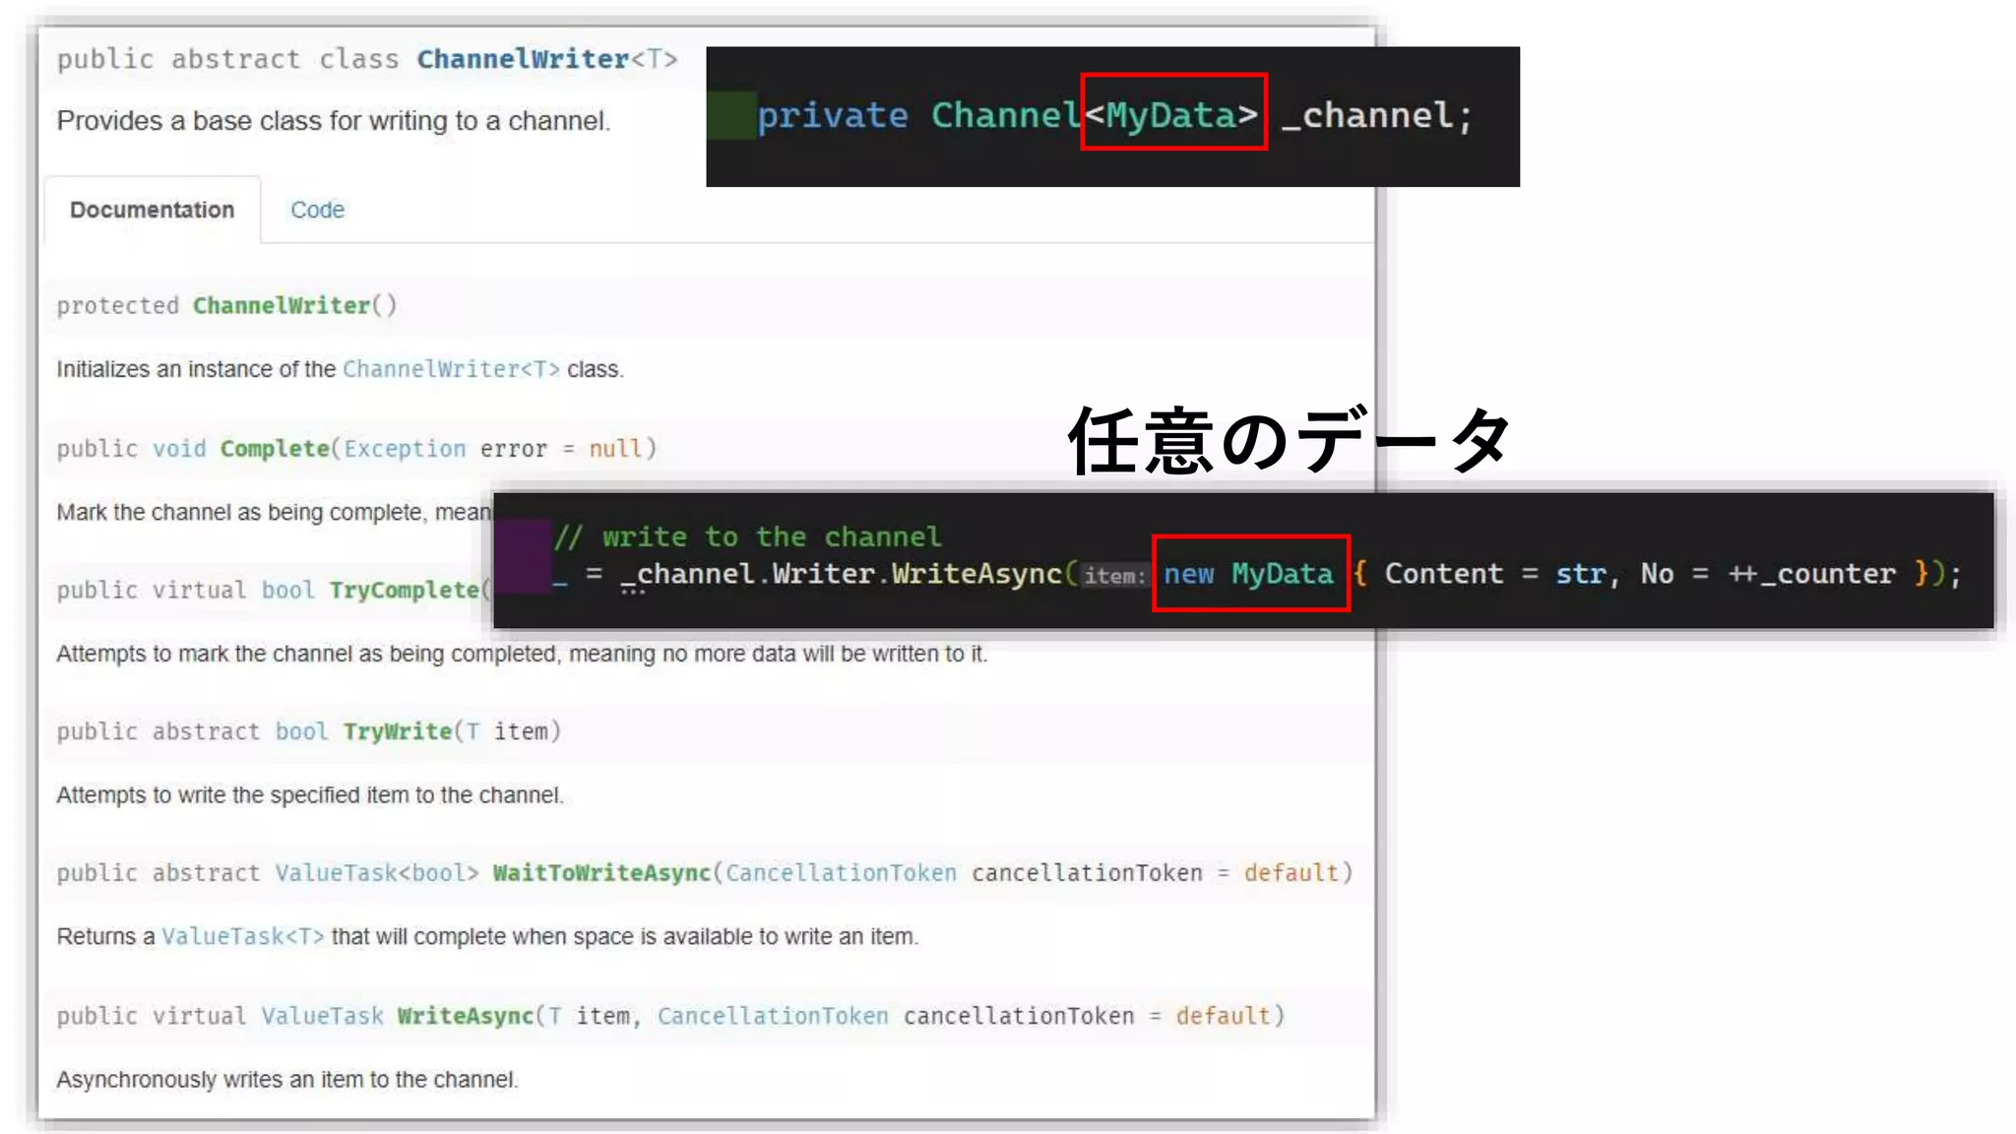Select text 'Attempts to mark the channel as being completed'
This screenshot has height=1134, width=2016.
pos(310,654)
